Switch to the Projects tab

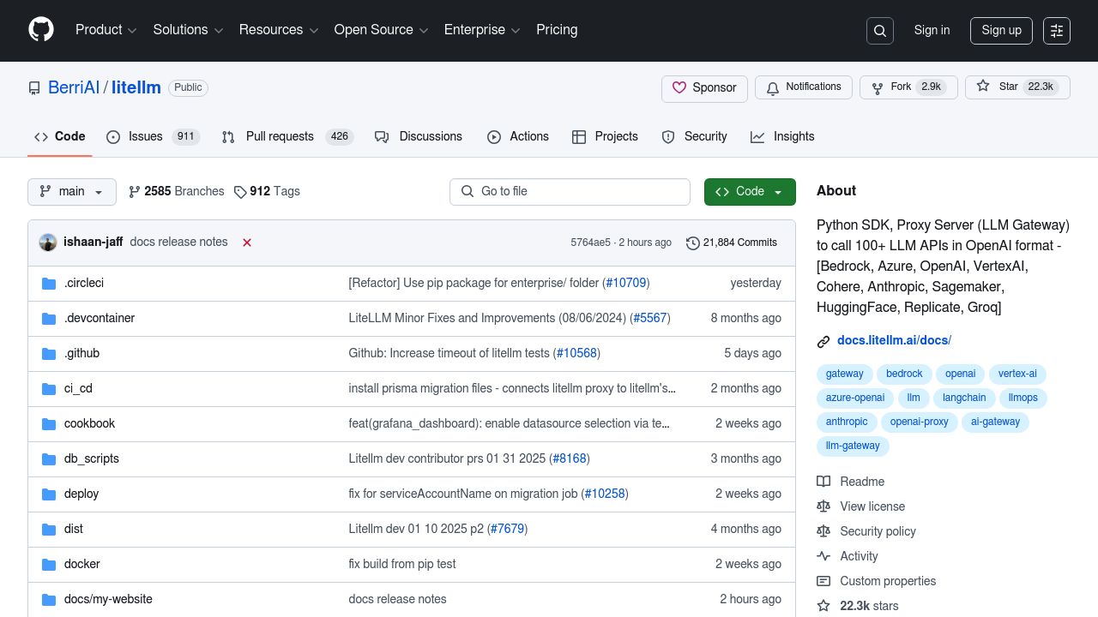(605, 136)
